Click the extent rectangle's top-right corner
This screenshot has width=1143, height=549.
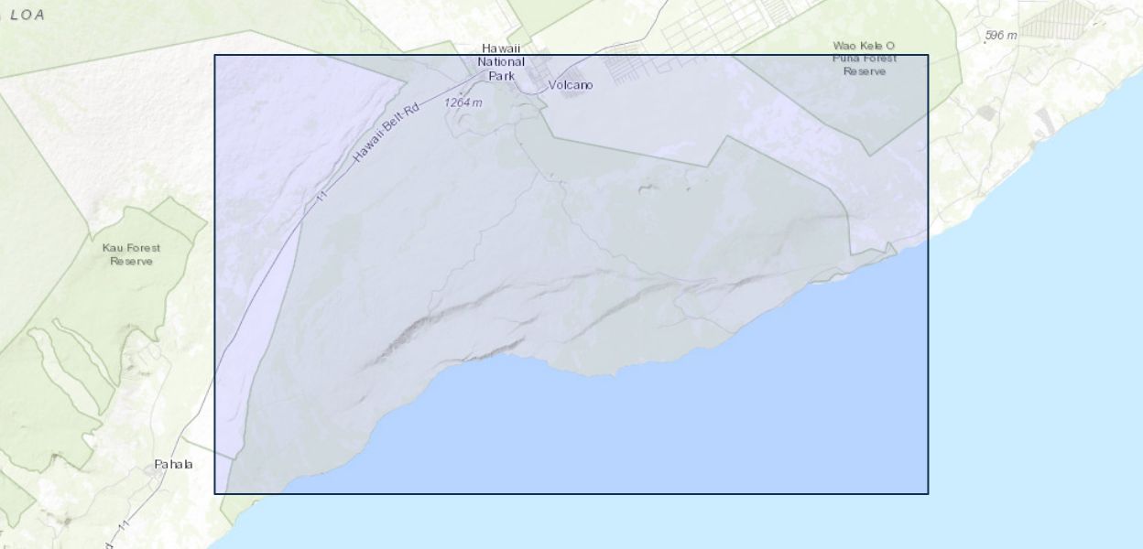928,55
